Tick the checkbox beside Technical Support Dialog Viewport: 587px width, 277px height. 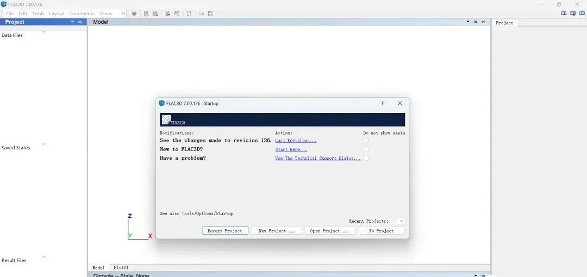coord(366,158)
